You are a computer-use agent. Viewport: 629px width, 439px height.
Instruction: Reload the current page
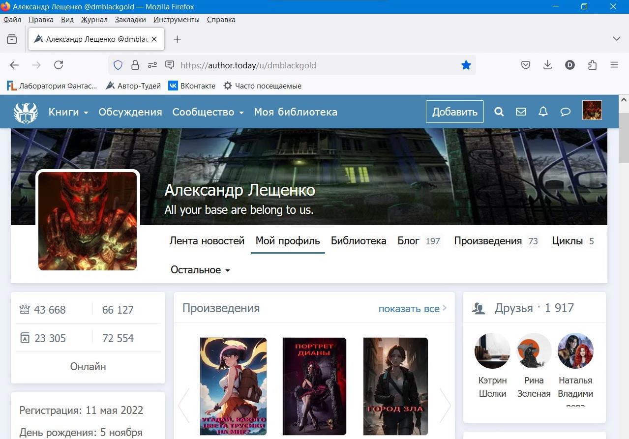[x=59, y=65]
